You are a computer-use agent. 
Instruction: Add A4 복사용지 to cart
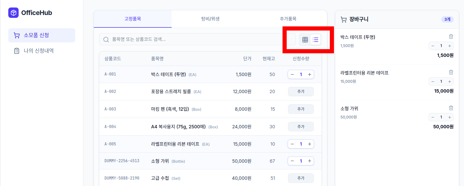(x=301, y=127)
